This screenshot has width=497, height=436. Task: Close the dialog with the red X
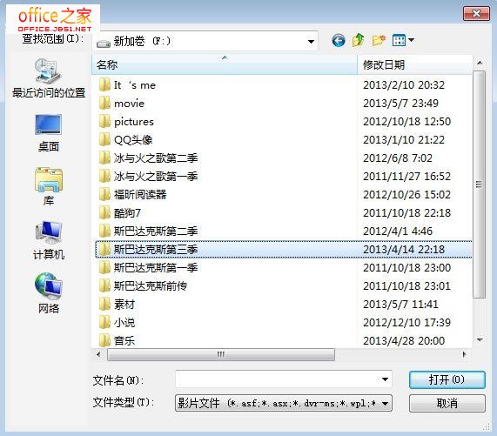[476, 14]
